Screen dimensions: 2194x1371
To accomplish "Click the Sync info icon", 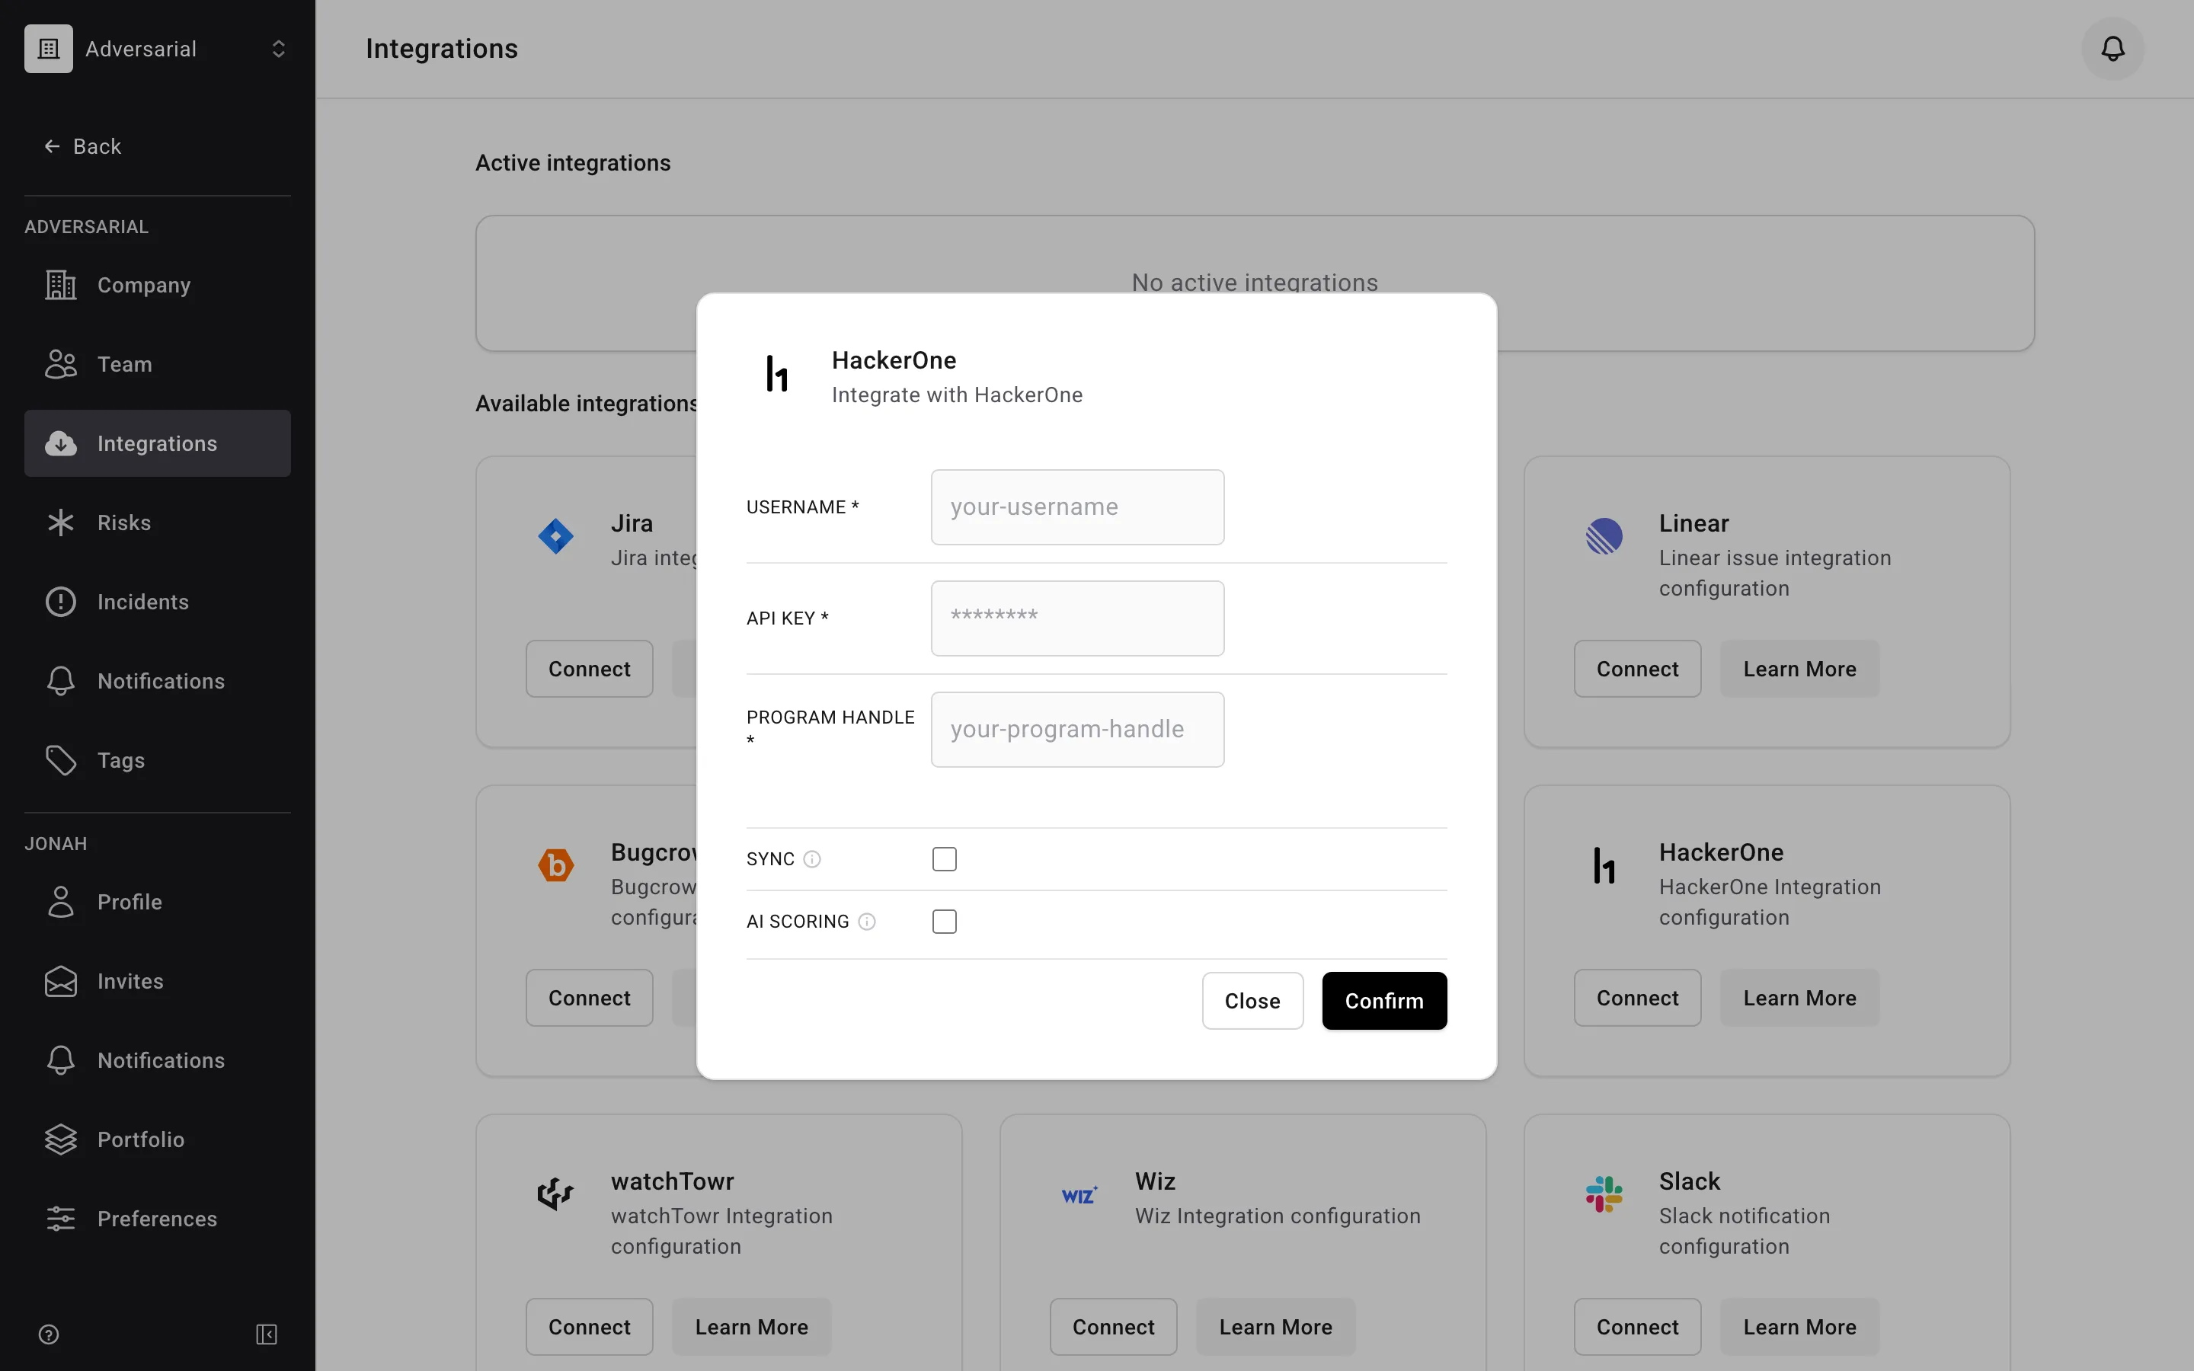I will pos(812,858).
